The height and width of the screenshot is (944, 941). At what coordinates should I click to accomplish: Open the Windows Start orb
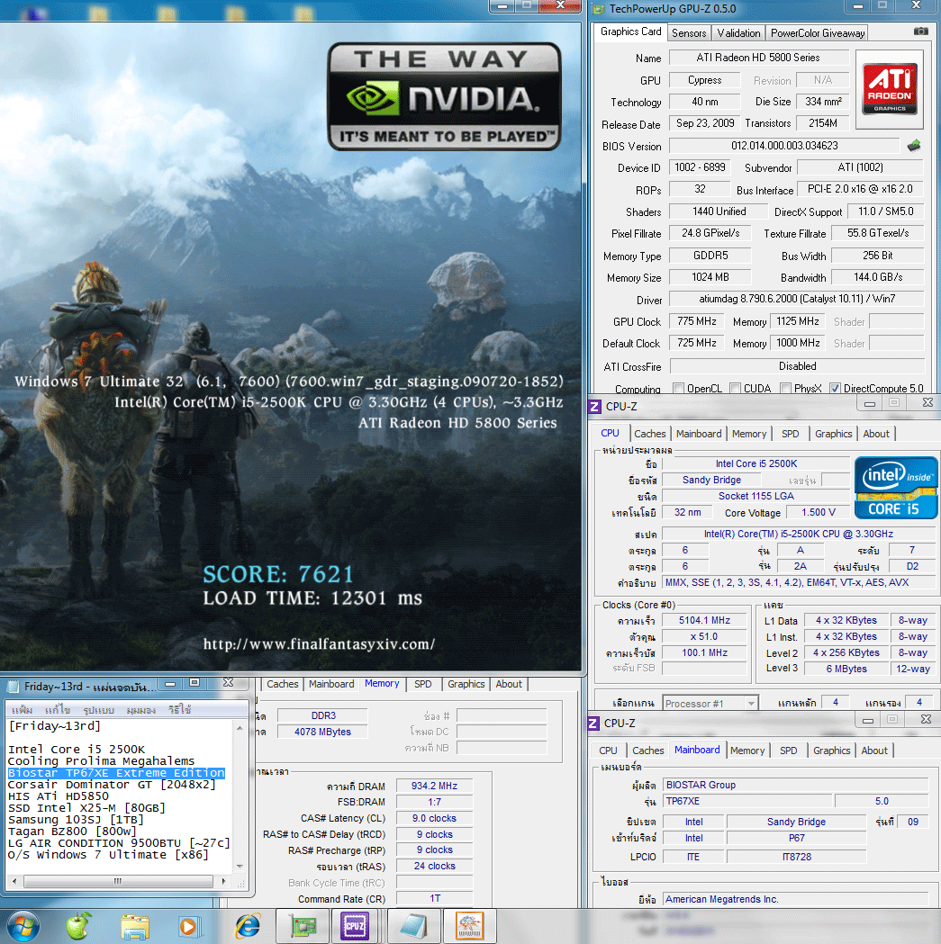[x=23, y=927]
